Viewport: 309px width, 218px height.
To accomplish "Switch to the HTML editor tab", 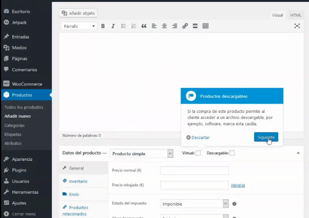I will [x=295, y=15].
